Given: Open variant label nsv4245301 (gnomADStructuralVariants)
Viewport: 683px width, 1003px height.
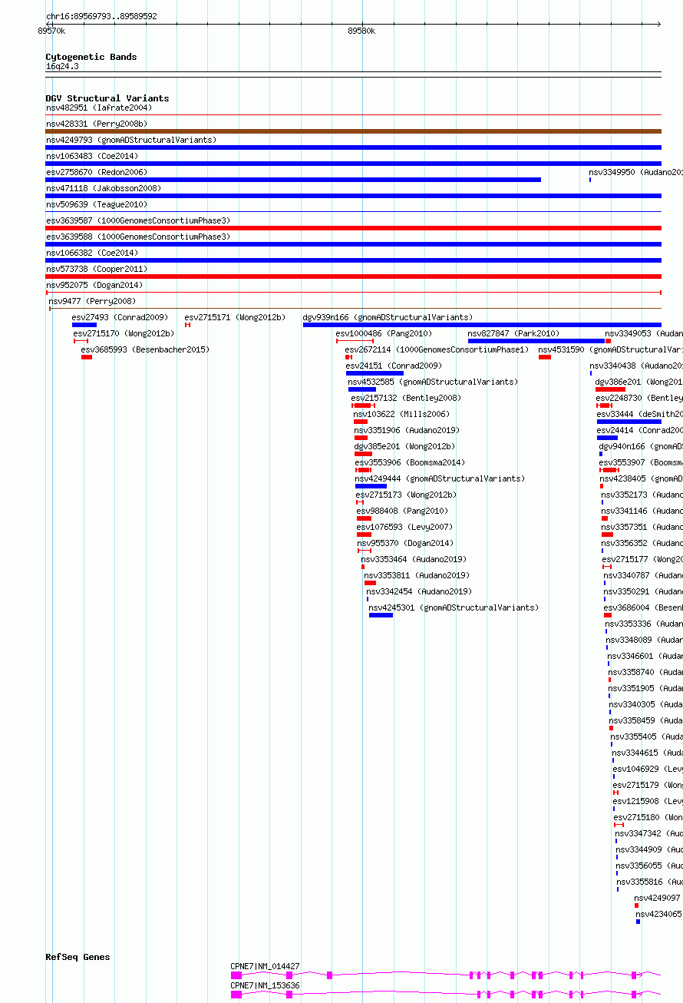Looking at the screenshot, I should 454,607.
